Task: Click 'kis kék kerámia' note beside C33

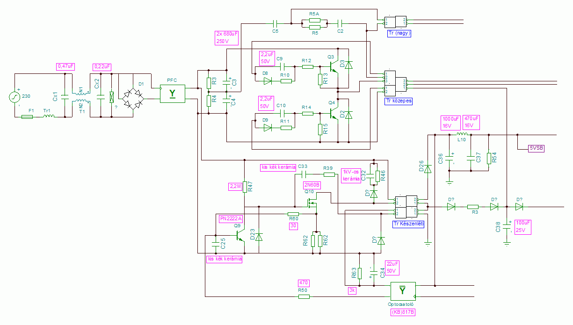Action: tap(278, 167)
